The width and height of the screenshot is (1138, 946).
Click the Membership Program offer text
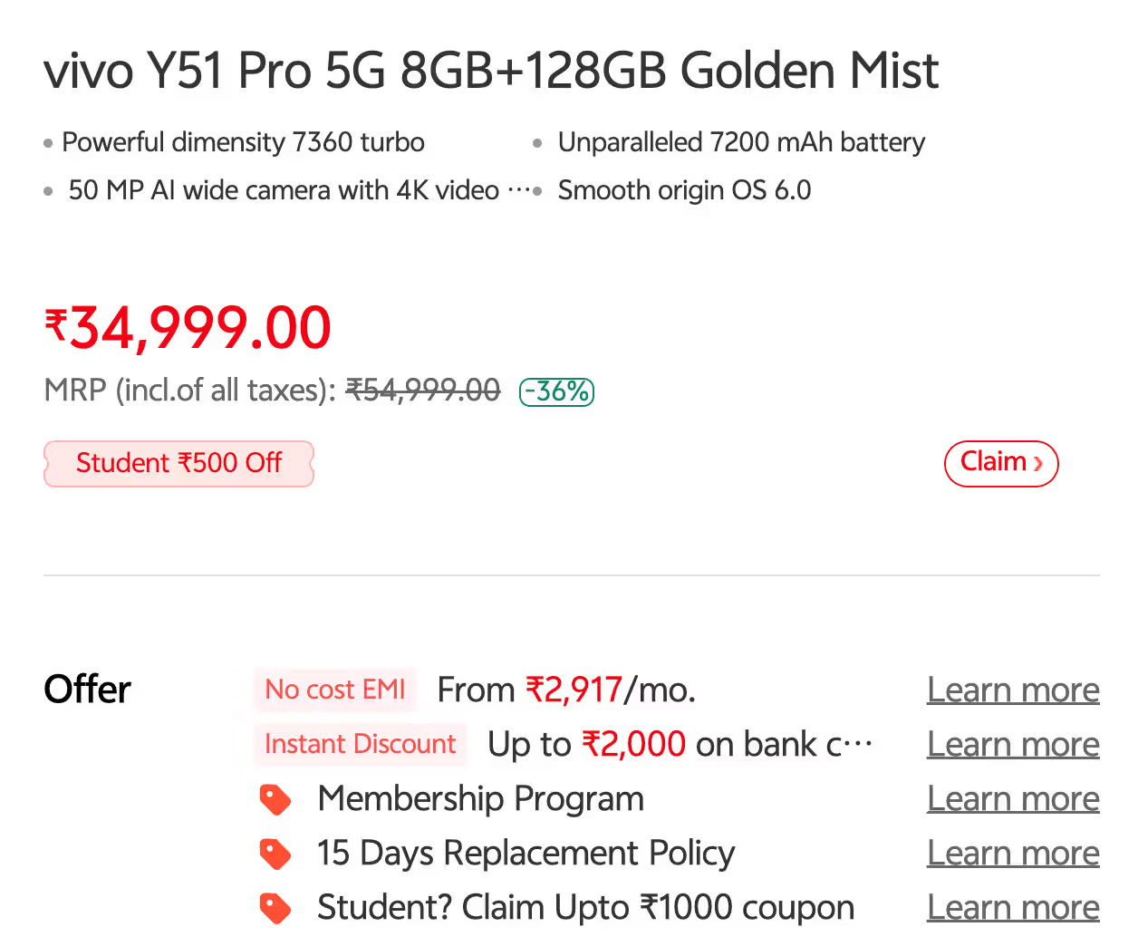point(480,798)
